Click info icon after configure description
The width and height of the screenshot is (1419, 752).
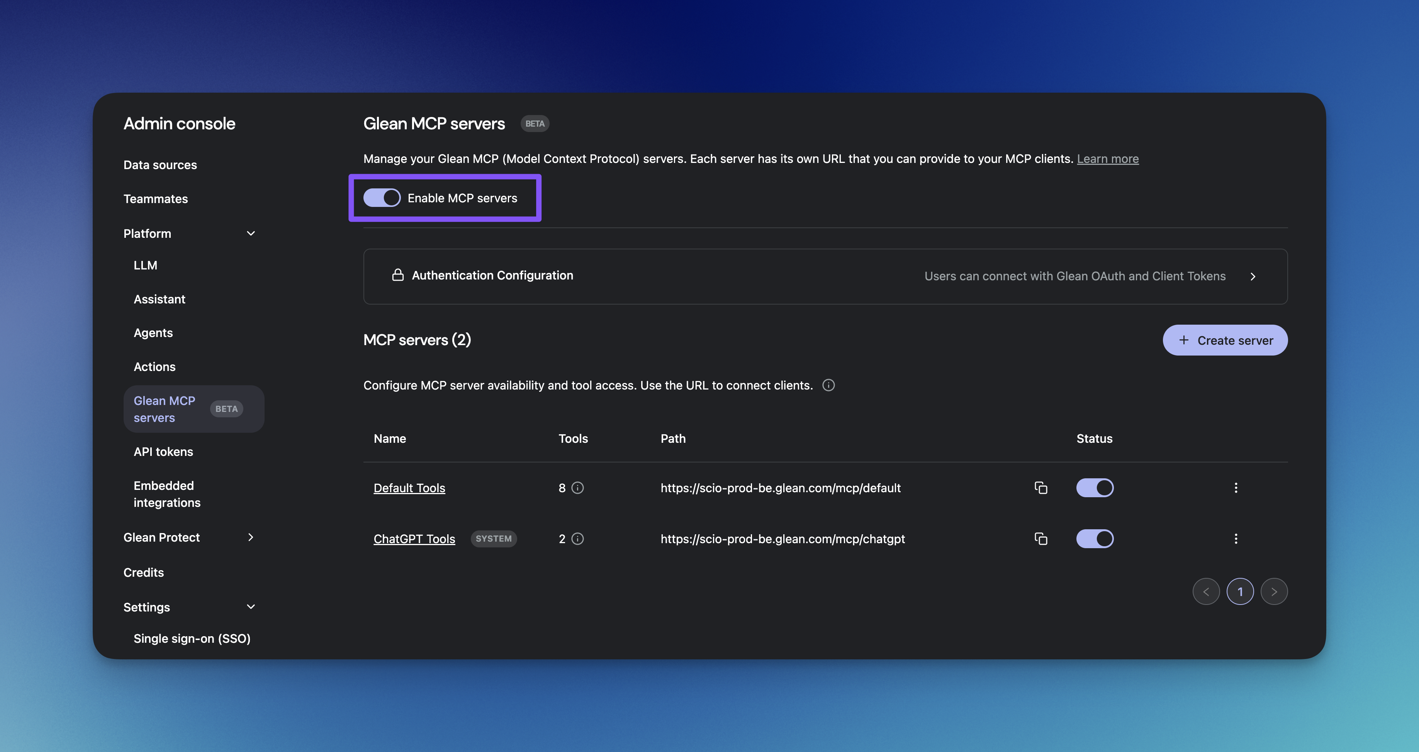[x=828, y=385]
